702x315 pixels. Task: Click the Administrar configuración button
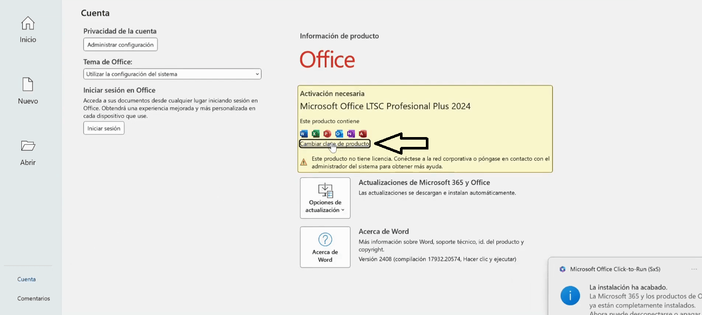coord(120,44)
